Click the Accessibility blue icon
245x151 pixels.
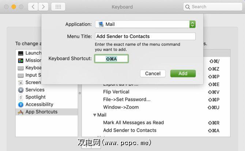[x=20, y=105]
